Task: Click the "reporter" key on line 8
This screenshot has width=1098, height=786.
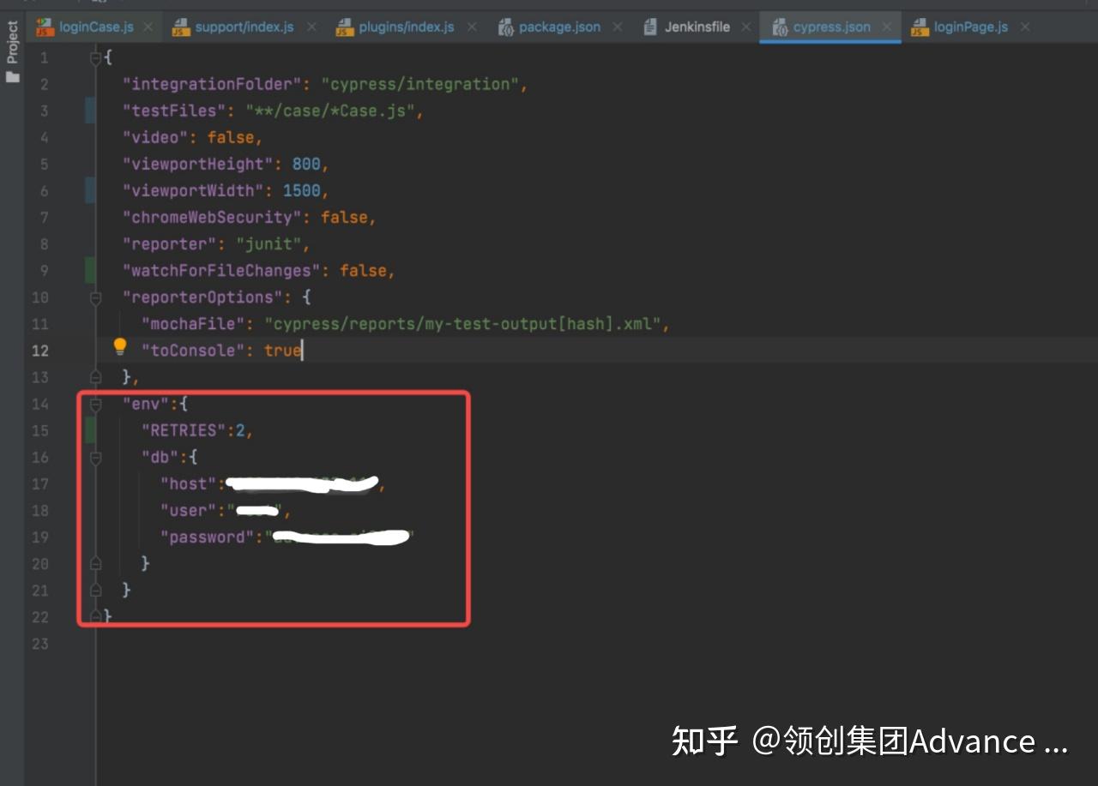Action: 170,243
